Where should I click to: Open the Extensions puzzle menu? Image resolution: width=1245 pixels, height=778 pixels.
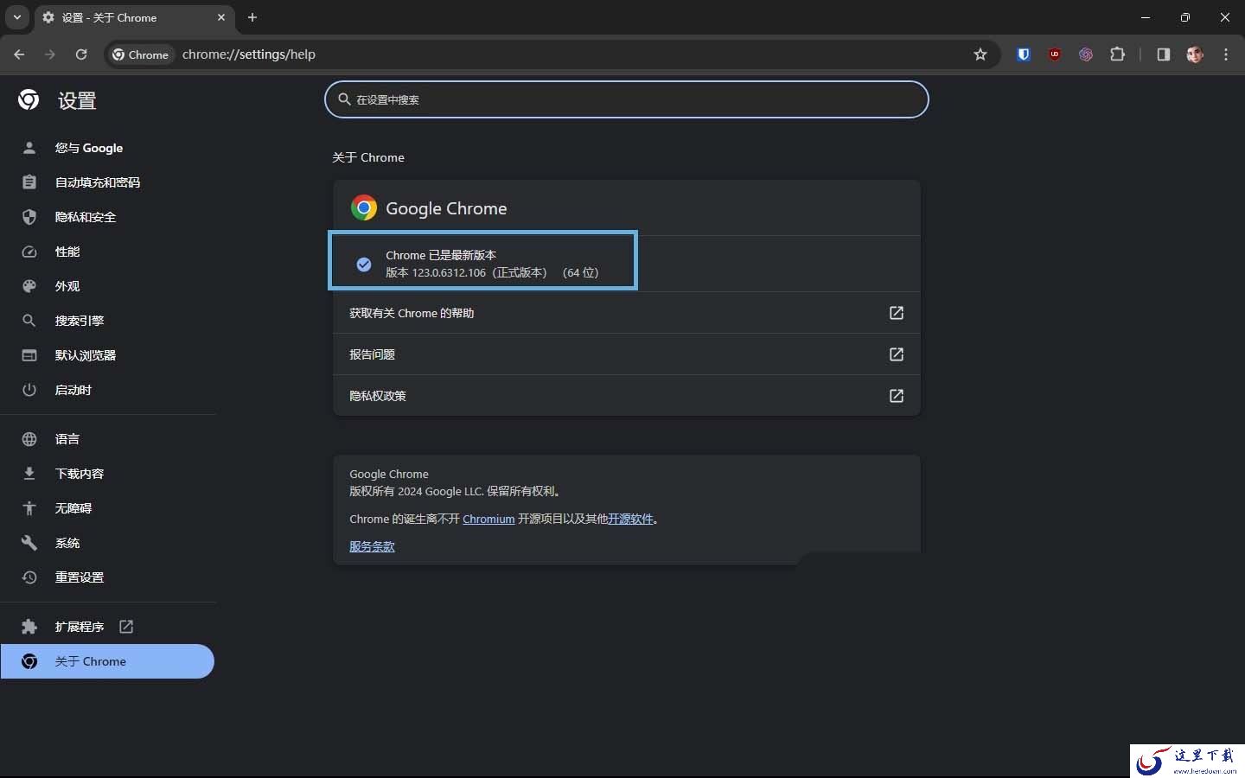(1117, 54)
